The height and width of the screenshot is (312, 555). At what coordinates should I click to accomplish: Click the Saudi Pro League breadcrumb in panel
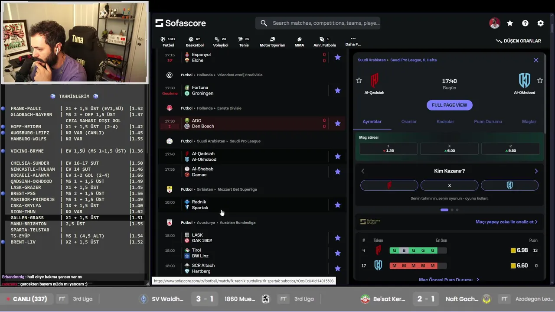414,60
